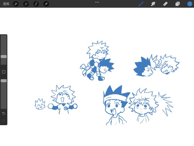Select the Brush tool

[x=141, y=4]
